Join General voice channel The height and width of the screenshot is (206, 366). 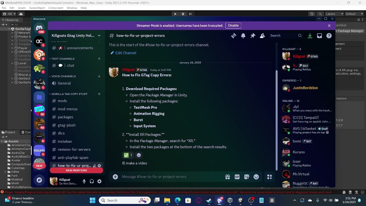click(x=76, y=83)
